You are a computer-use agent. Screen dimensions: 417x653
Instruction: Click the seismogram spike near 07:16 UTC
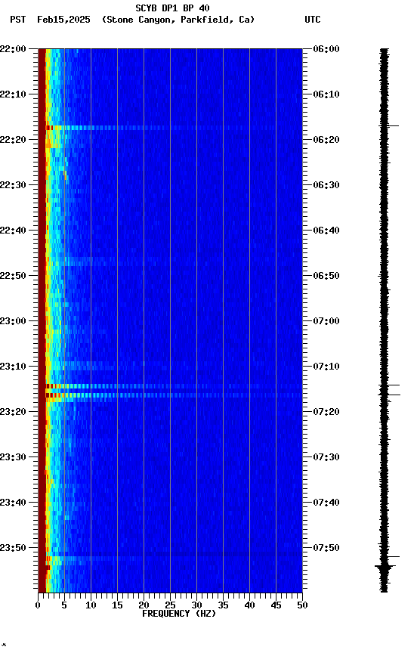389,395
